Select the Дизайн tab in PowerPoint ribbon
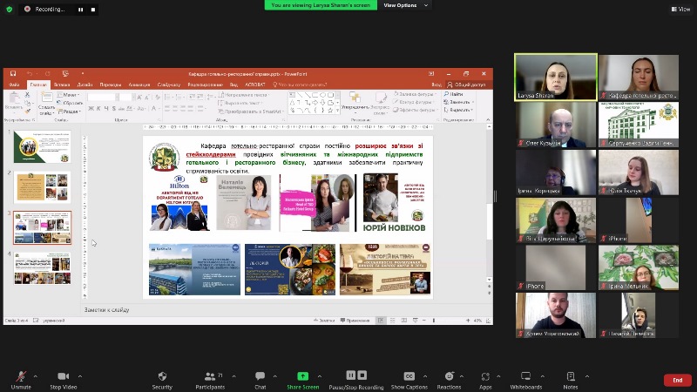The image size is (697, 392). coord(86,84)
